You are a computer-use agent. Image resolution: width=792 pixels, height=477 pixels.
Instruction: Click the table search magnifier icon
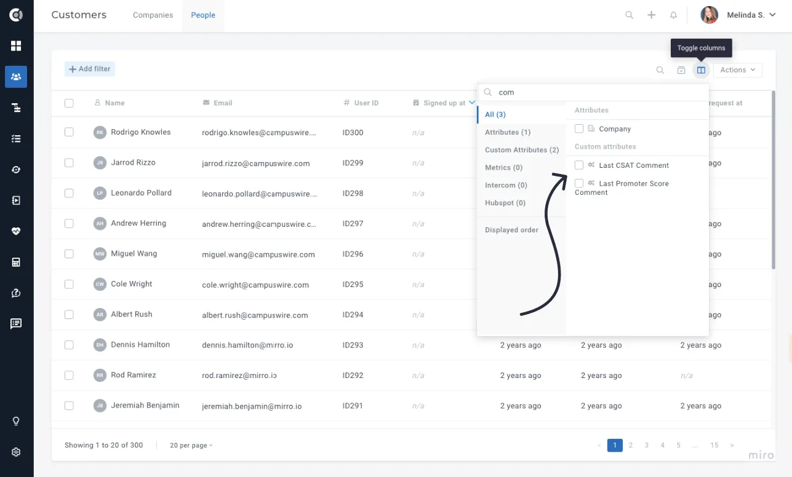click(x=660, y=70)
